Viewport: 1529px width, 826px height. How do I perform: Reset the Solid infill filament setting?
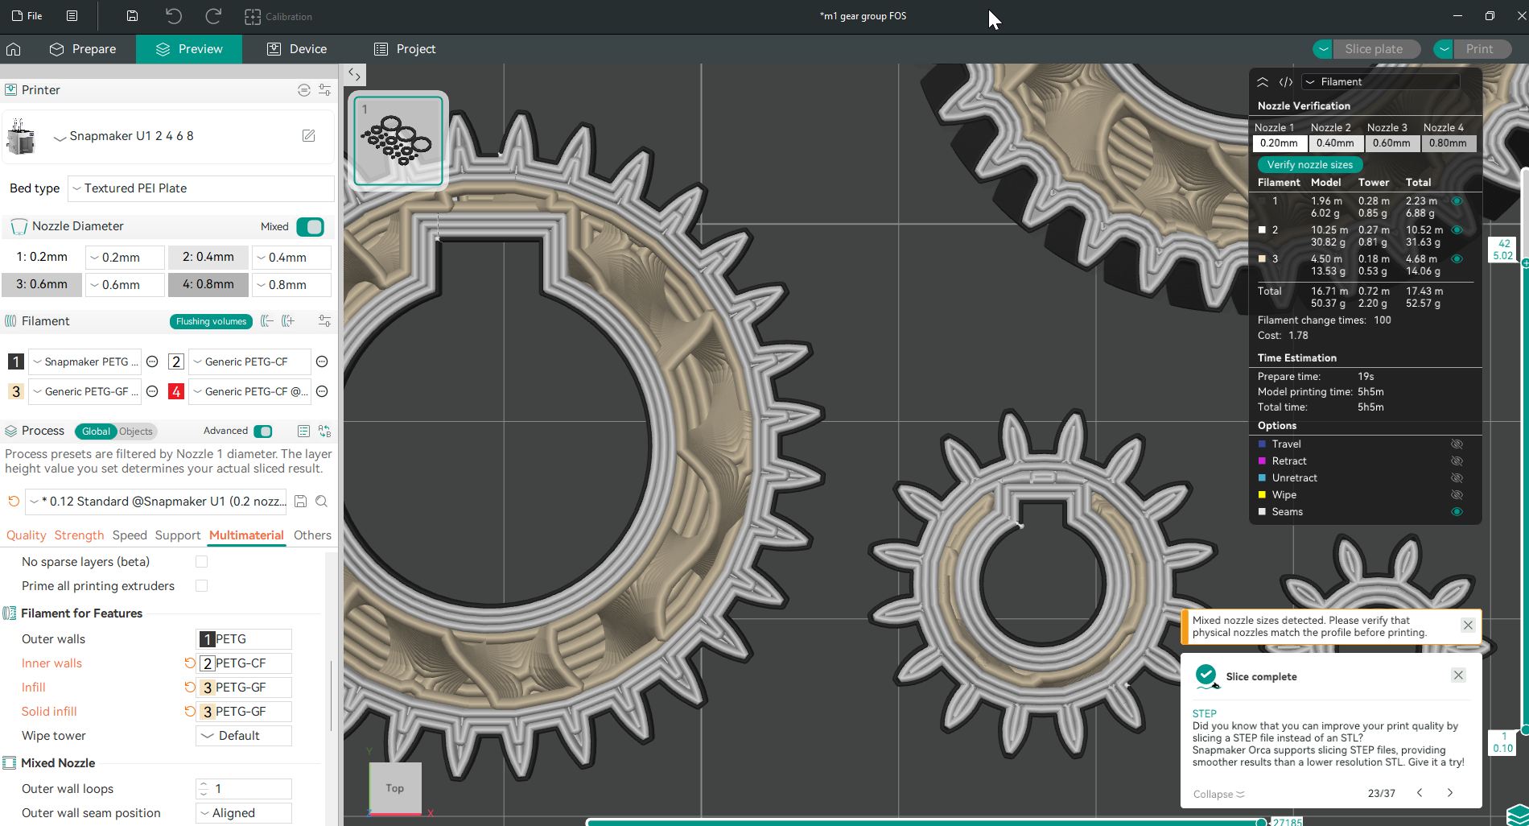(189, 712)
